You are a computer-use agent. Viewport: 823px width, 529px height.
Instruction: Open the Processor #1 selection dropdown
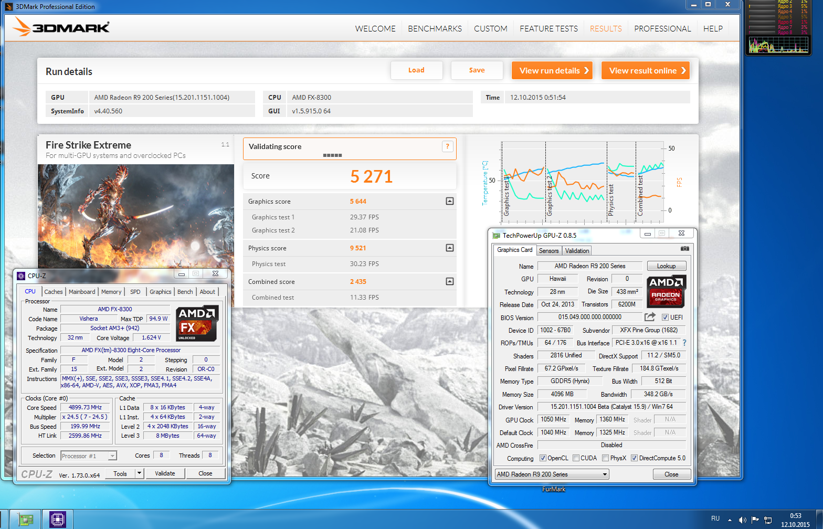point(89,456)
